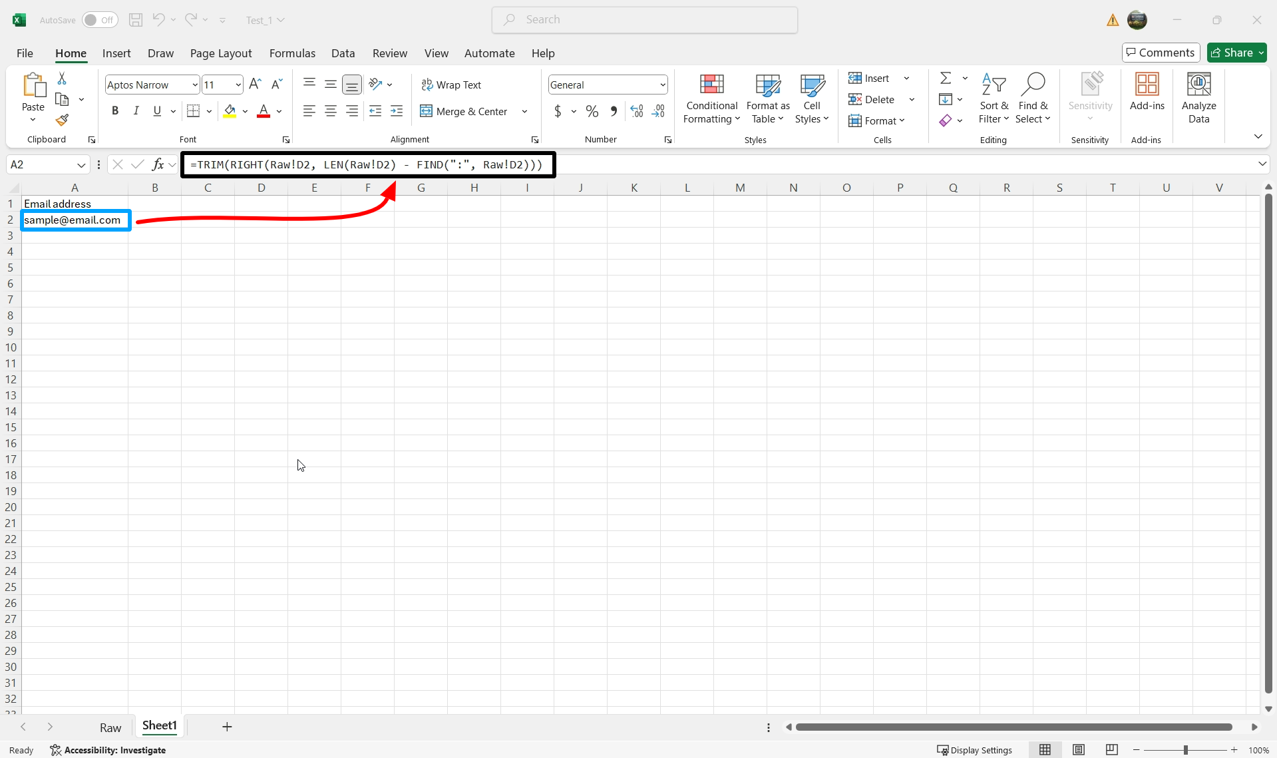This screenshot has width=1277, height=758.
Task: Switch to the Raw sheet tab
Action: coord(110,727)
